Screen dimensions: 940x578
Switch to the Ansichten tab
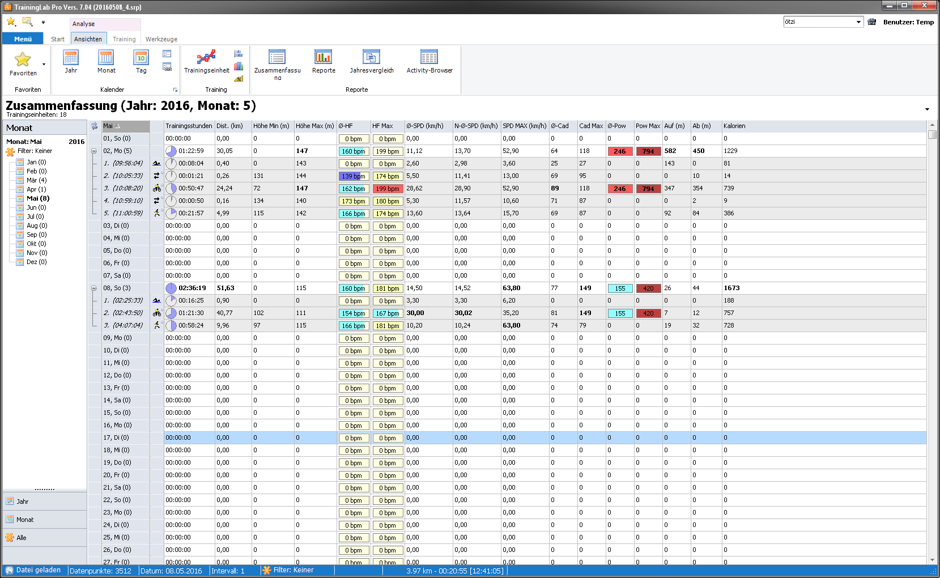tap(88, 39)
